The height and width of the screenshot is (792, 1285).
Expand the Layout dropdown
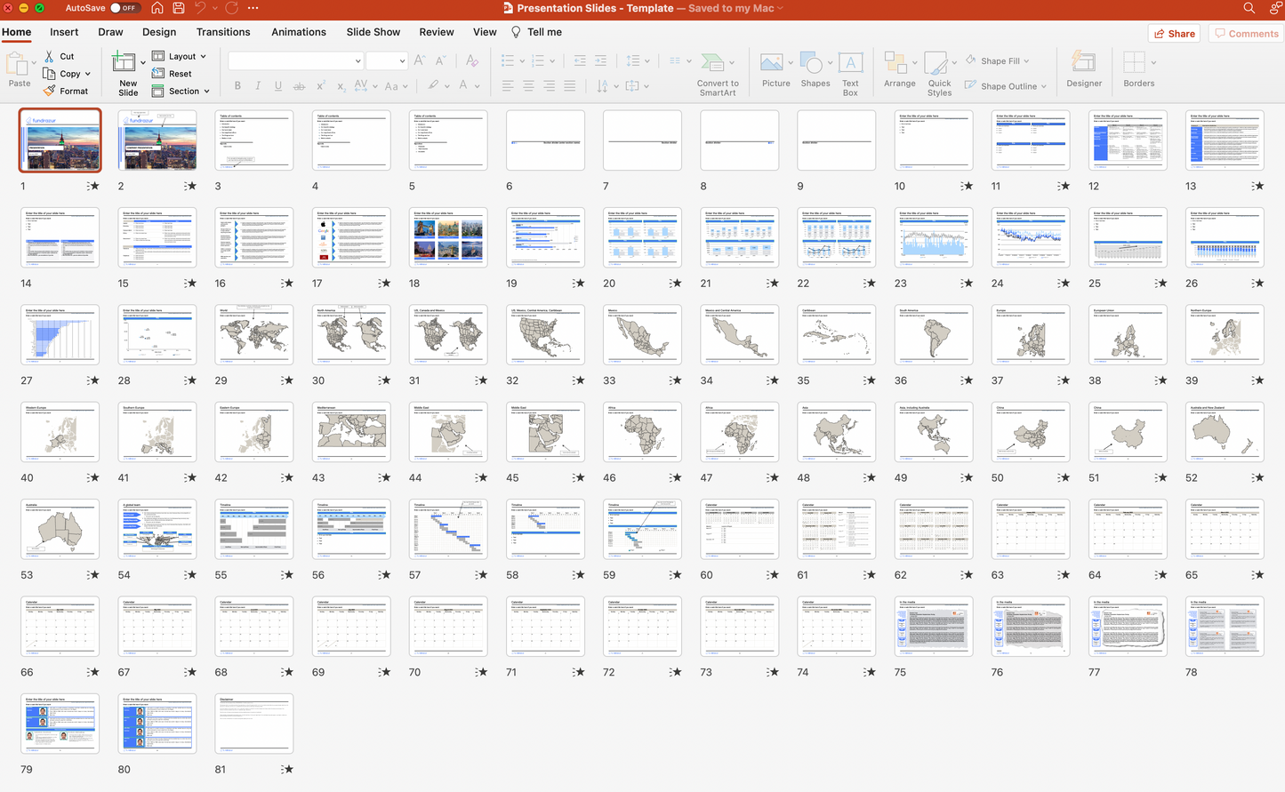(x=181, y=56)
